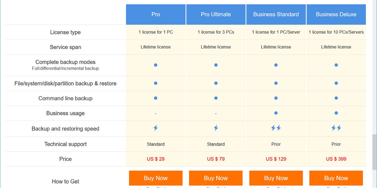Click the lightning speed icon in the Pro column
The height and width of the screenshot is (188, 377).
[x=156, y=128]
